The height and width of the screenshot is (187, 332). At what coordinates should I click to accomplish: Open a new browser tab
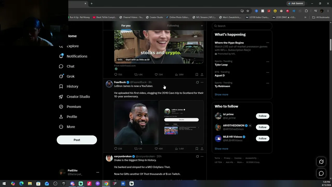pyautogui.click(x=92, y=3)
